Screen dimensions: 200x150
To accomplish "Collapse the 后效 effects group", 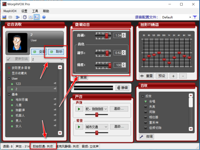I will click(x=143, y=96).
